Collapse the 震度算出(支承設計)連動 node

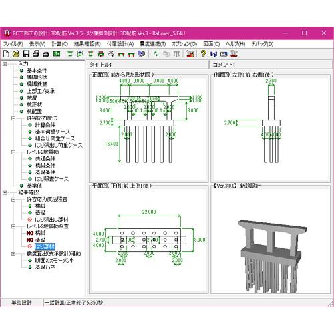coord(13,253)
